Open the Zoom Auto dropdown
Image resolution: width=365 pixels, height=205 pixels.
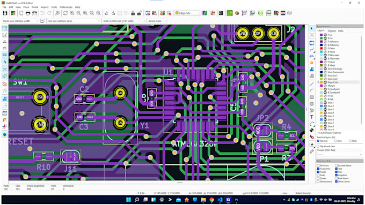point(157,21)
